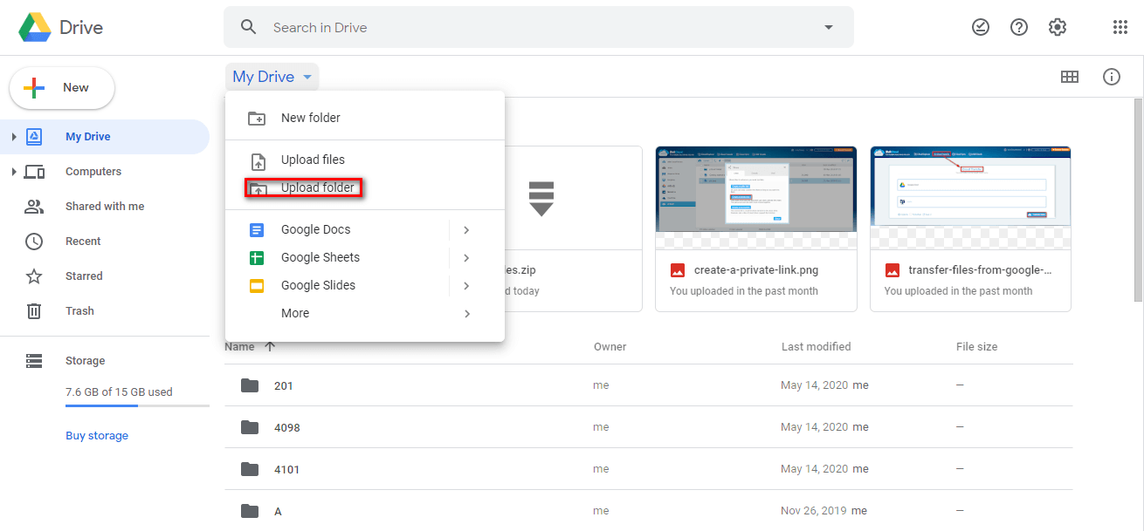
Task: Click the Storage sidebar entry
Action: pos(85,361)
